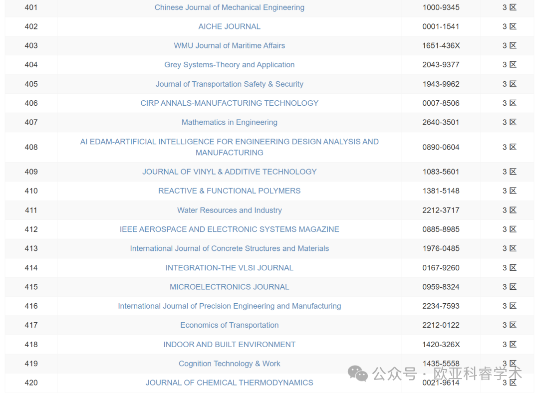This screenshot has height=395, width=539.
Task: Open Grey Systems-Theory and Application link
Action: click(229, 65)
